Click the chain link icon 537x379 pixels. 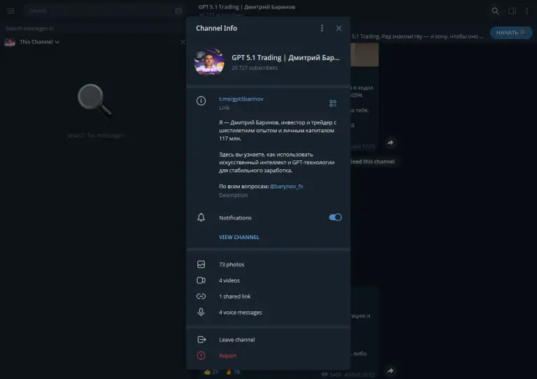201,296
